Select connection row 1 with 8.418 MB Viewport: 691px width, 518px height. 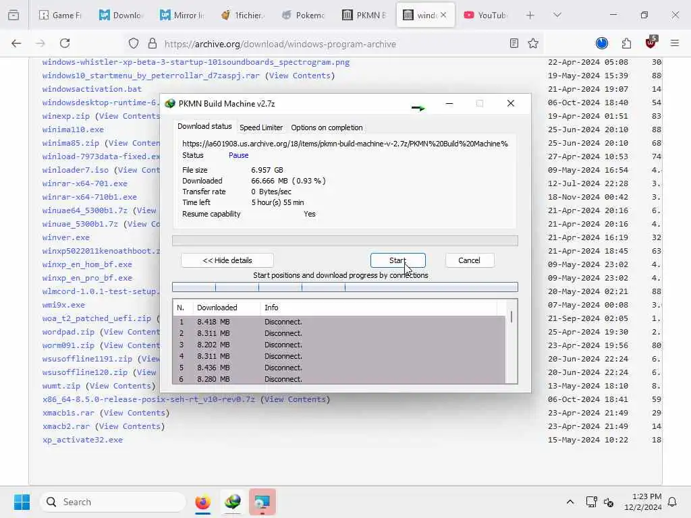tap(339, 322)
